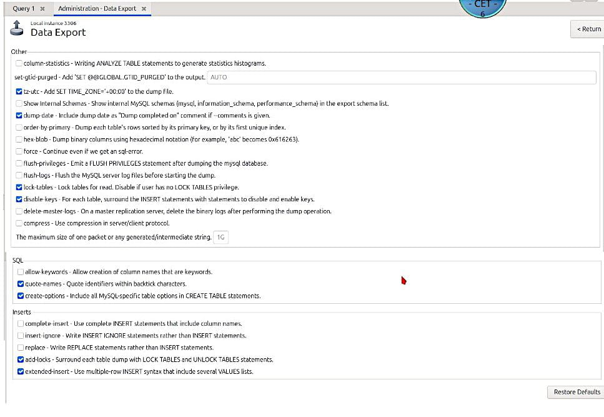Image resolution: width=604 pixels, height=417 pixels.
Task: Disable the lock-tables option
Action: coord(19,188)
